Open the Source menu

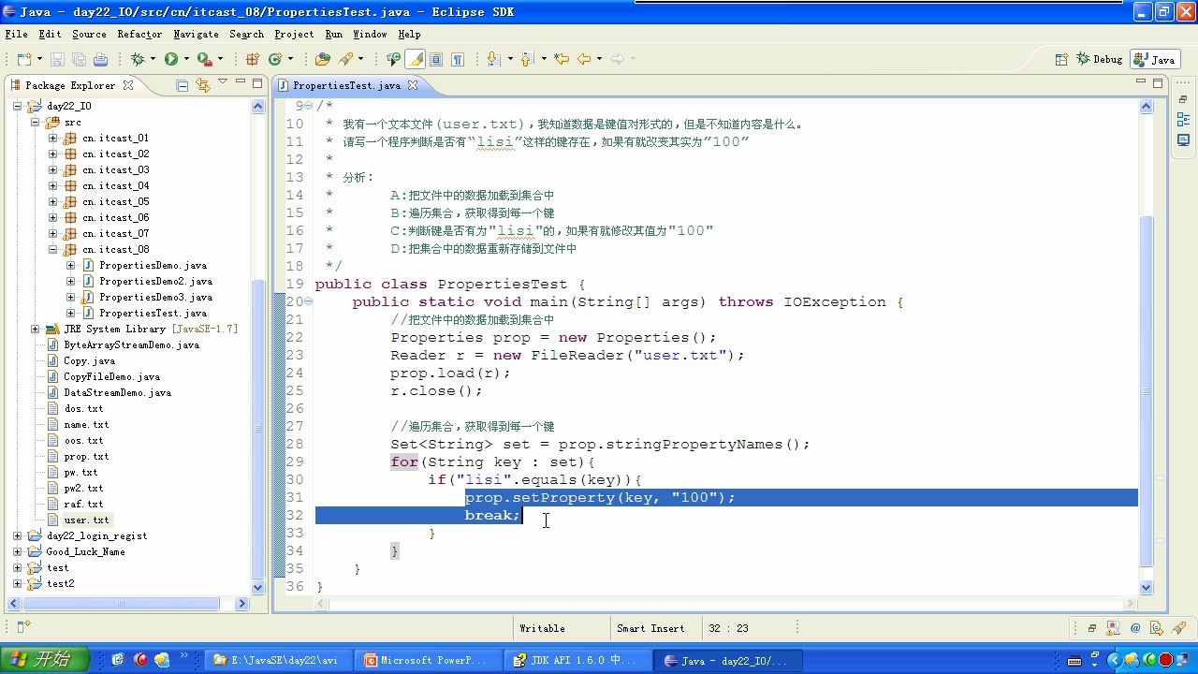pyautogui.click(x=89, y=34)
